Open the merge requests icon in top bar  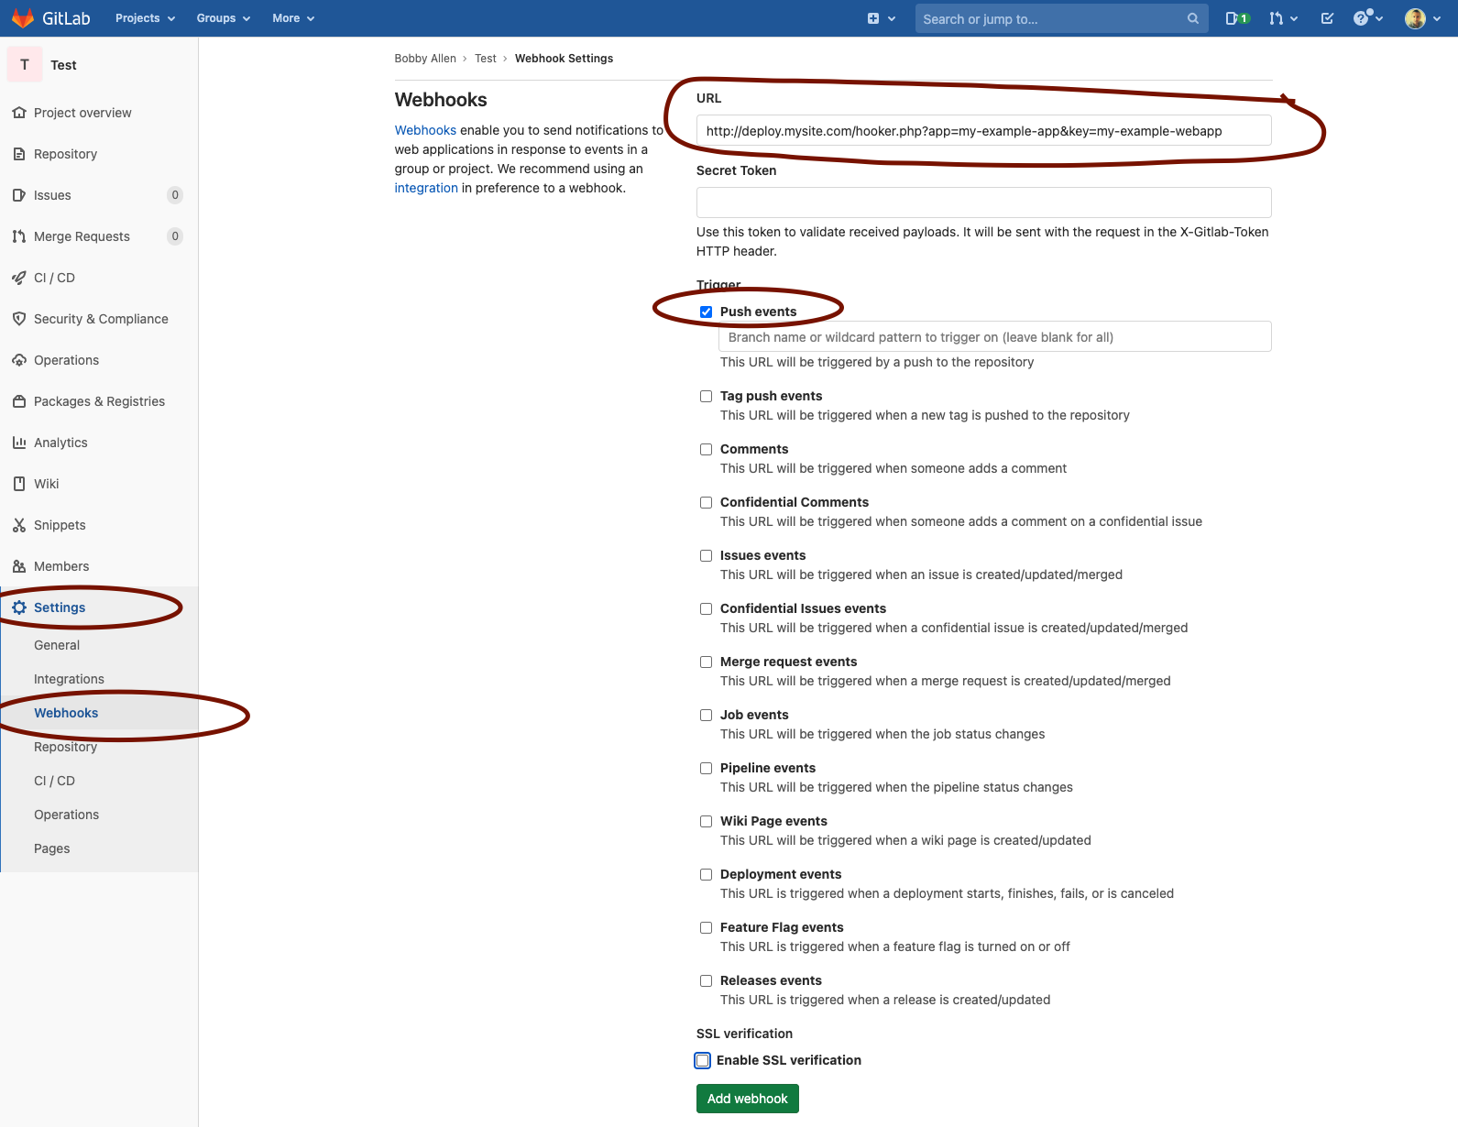click(x=1276, y=18)
